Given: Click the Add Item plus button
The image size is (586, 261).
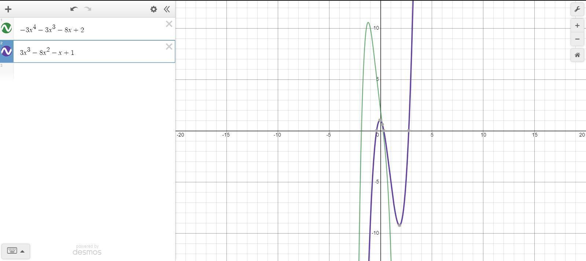Looking at the screenshot, I should (x=8, y=9).
